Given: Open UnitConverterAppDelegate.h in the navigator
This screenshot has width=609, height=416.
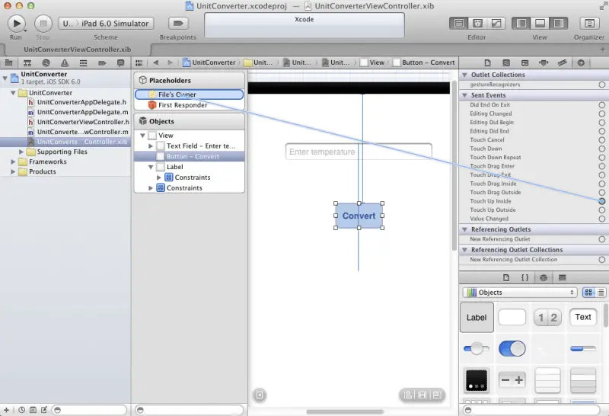Looking at the screenshot, I should click(x=81, y=102).
